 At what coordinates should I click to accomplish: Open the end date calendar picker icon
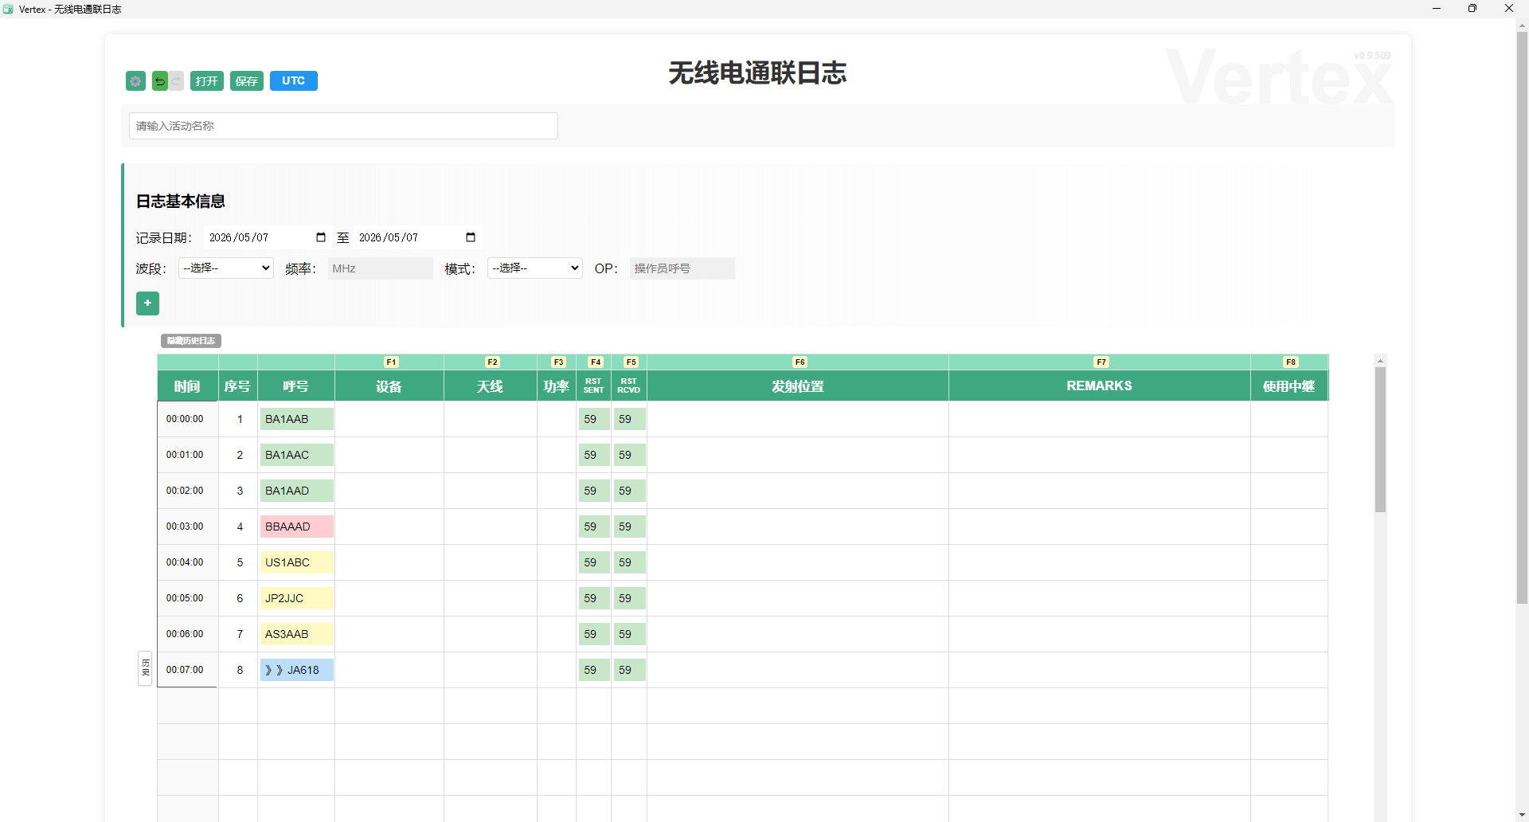coord(471,237)
